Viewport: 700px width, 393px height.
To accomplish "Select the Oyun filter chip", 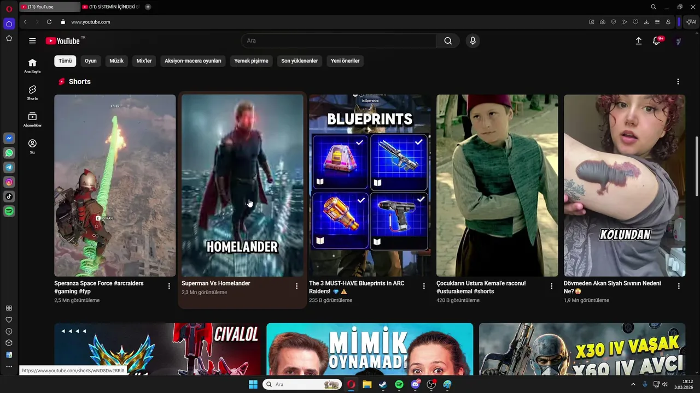I will [x=91, y=61].
